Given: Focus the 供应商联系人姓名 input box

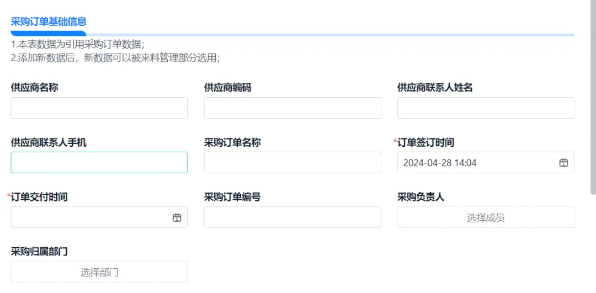Looking at the screenshot, I should coord(486,108).
